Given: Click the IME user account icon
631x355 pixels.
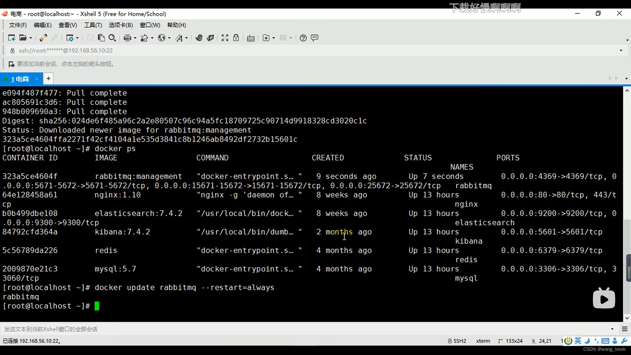Looking at the screenshot, I should point(615,341).
